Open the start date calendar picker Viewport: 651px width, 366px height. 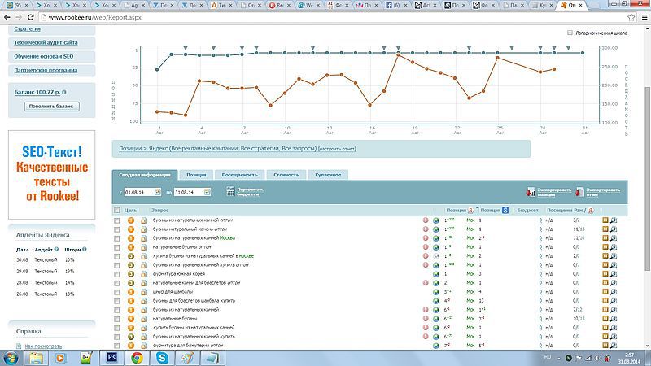[157, 192]
